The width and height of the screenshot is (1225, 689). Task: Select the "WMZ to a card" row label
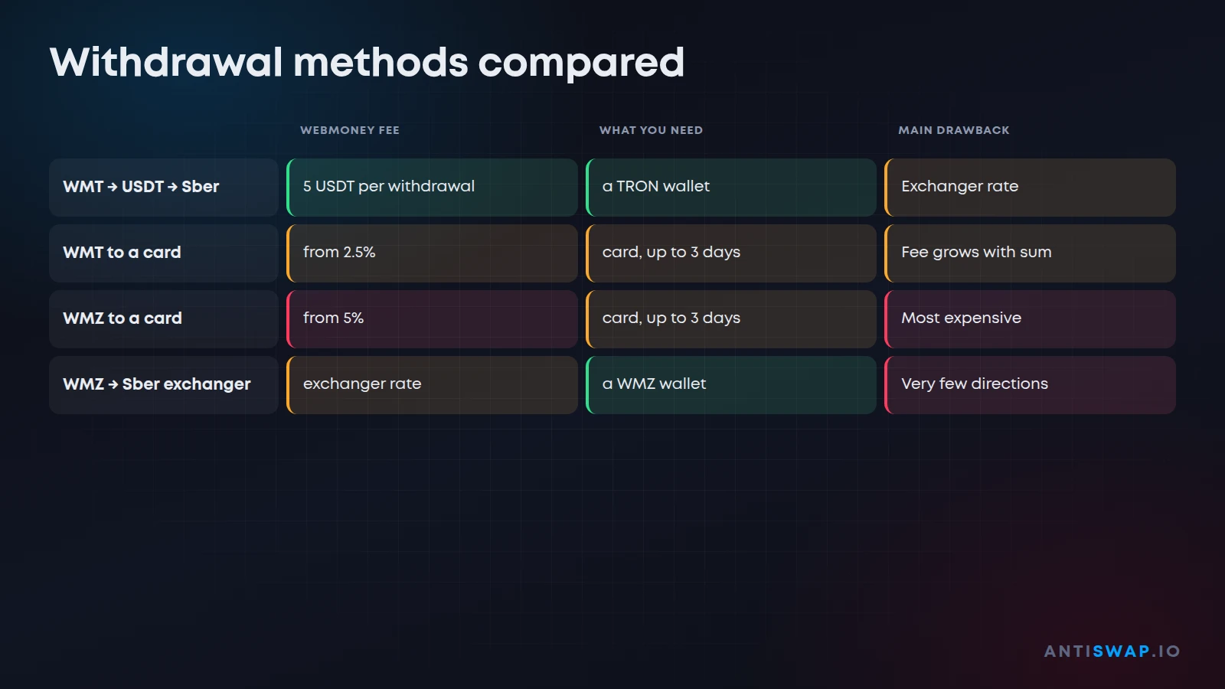[x=164, y=319]
